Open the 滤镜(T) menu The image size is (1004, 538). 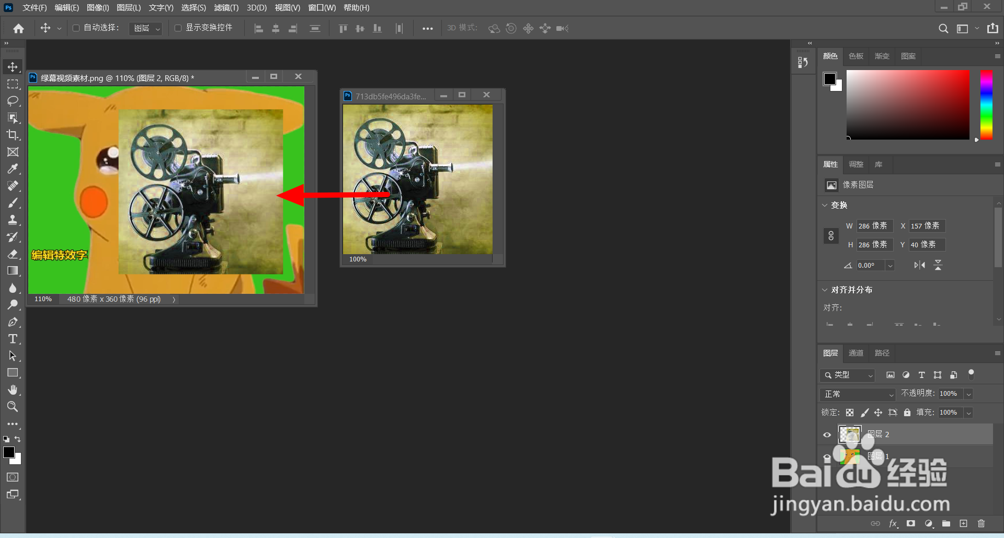[226, 8]
